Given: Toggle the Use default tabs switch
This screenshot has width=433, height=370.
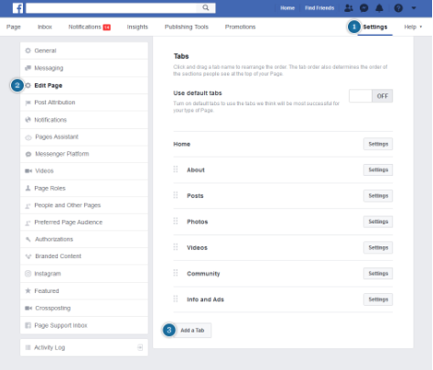Looking at the screenshot, I should (371, 96).
